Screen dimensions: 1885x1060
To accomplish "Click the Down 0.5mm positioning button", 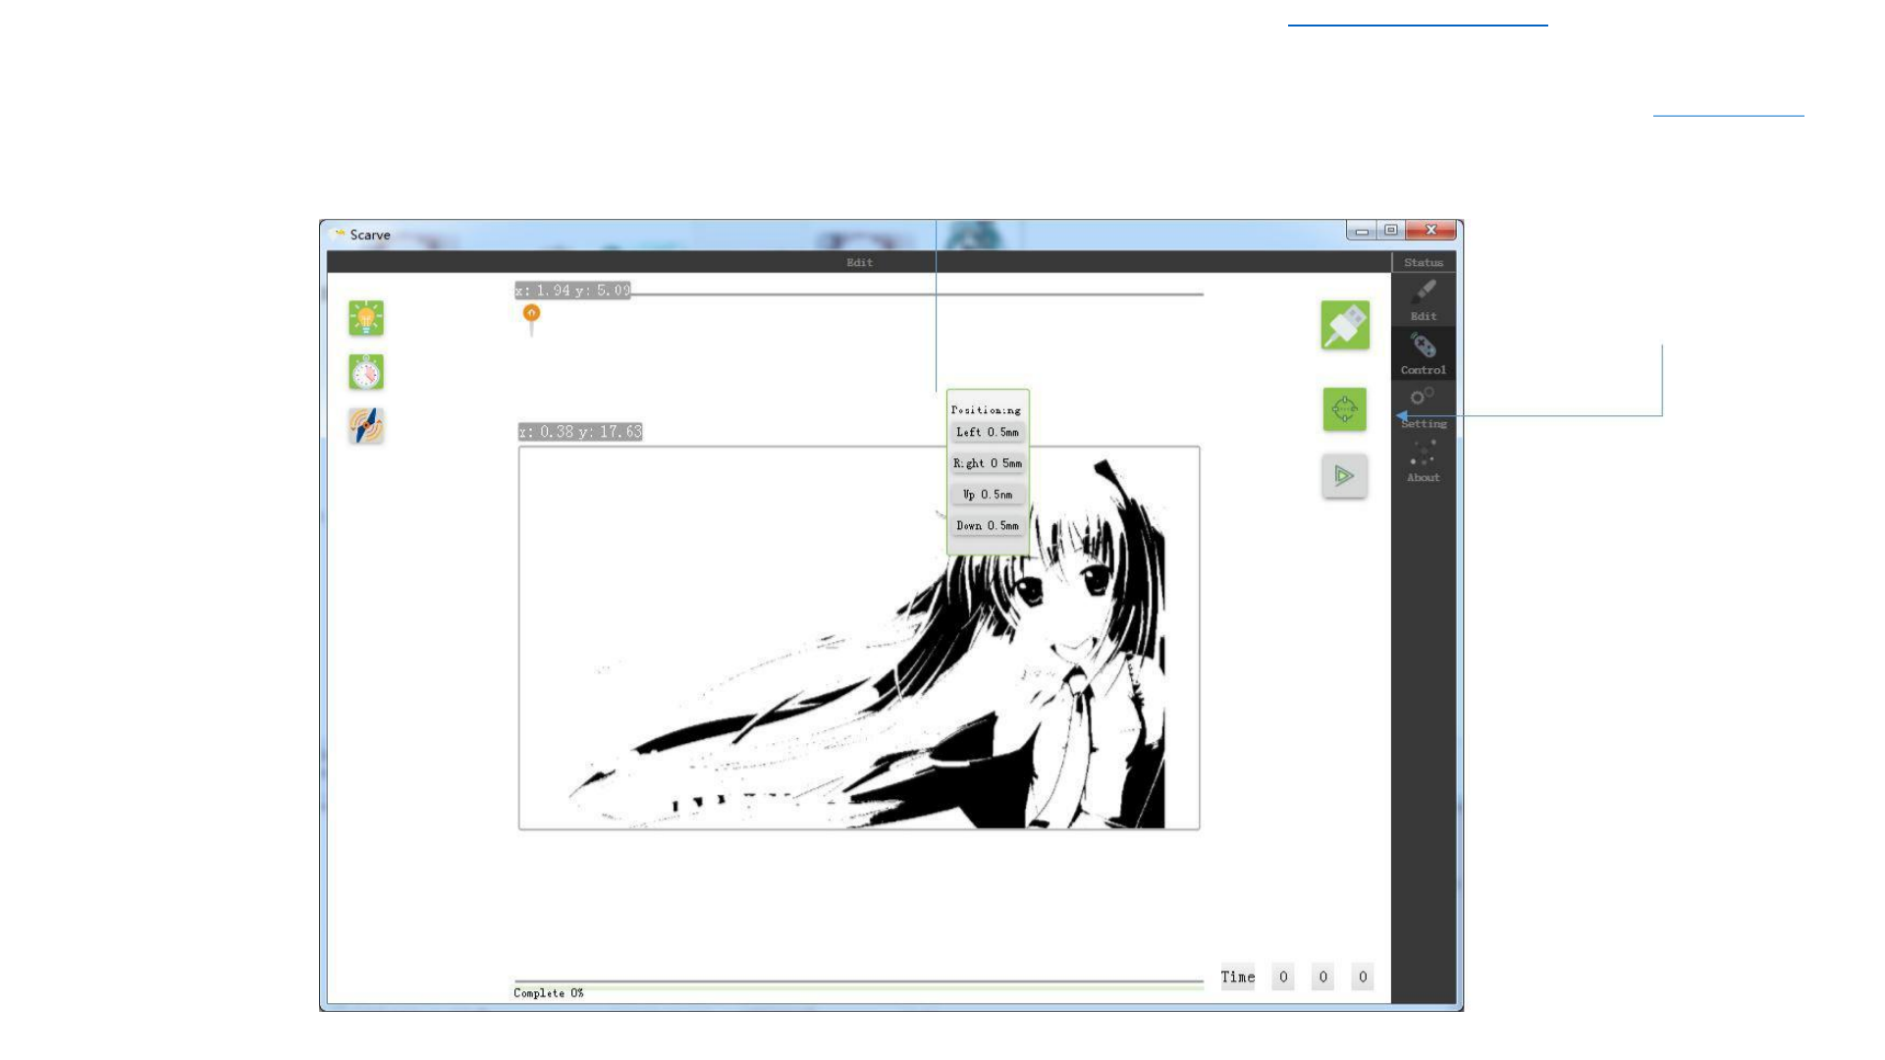I will (x=988, y=526).
